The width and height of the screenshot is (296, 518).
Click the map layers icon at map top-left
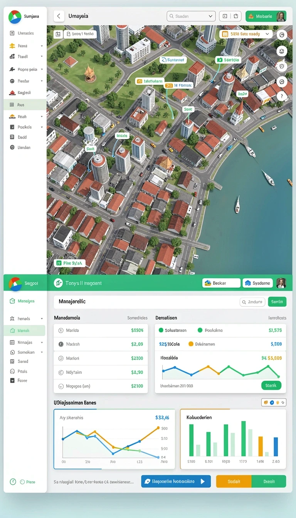click(x=58, y=34)
